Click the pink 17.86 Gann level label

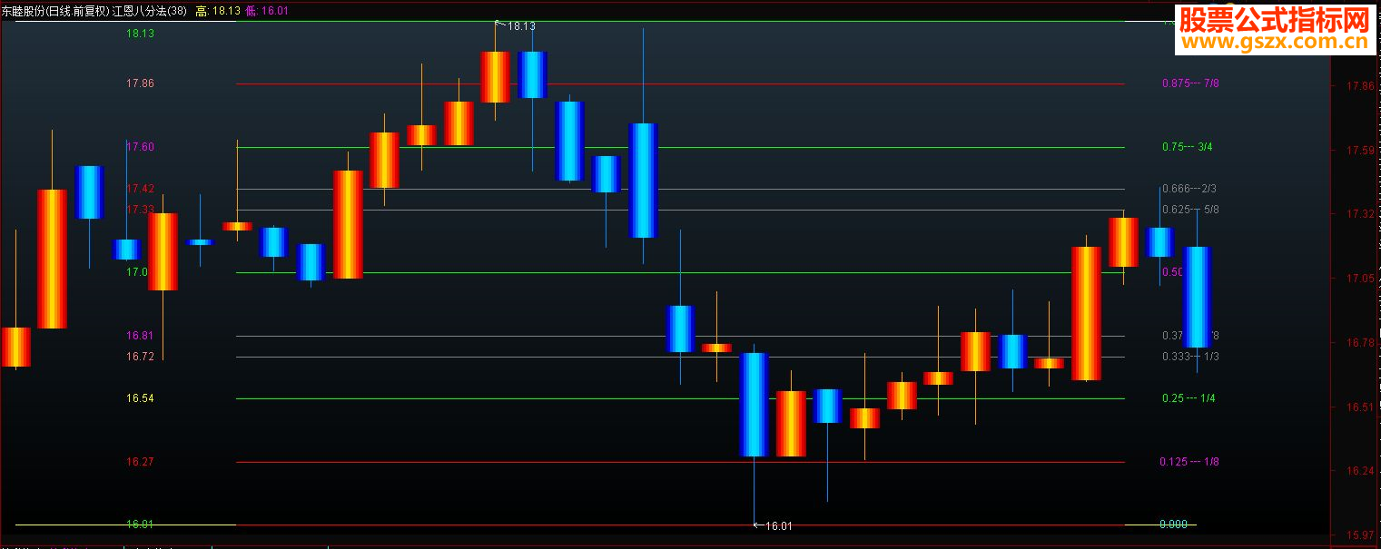(141, 83)
